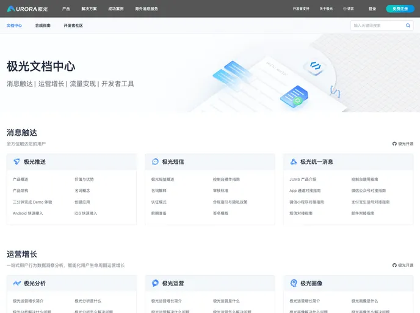Click the 免费注册 button
This screenshot has width=420, height=313.
[400, 9]
